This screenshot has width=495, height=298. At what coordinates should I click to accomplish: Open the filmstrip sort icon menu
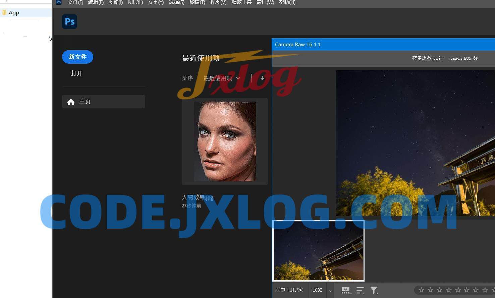(x=360, y=290)
